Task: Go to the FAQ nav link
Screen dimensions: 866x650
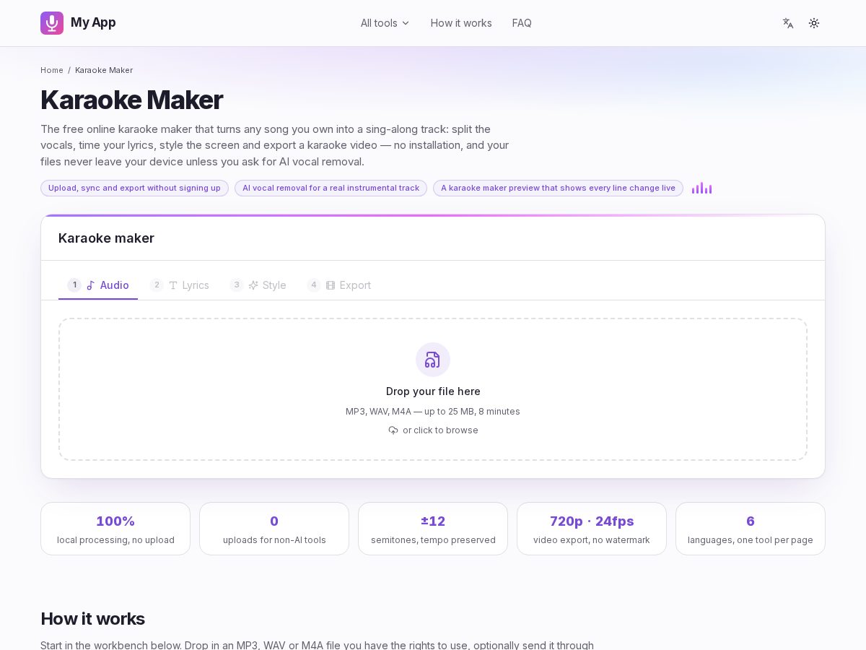Action: click(522, 23)
